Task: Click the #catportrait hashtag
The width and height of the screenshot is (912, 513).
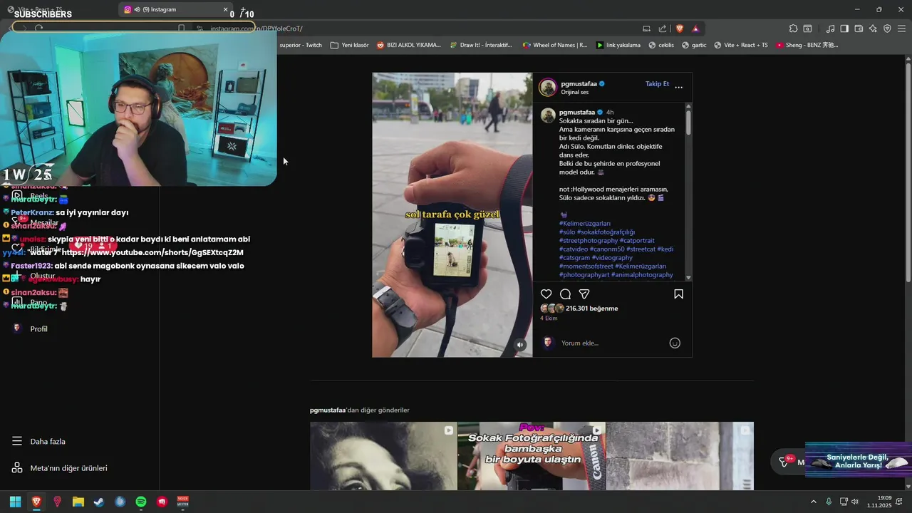Action: pos(637,241)
